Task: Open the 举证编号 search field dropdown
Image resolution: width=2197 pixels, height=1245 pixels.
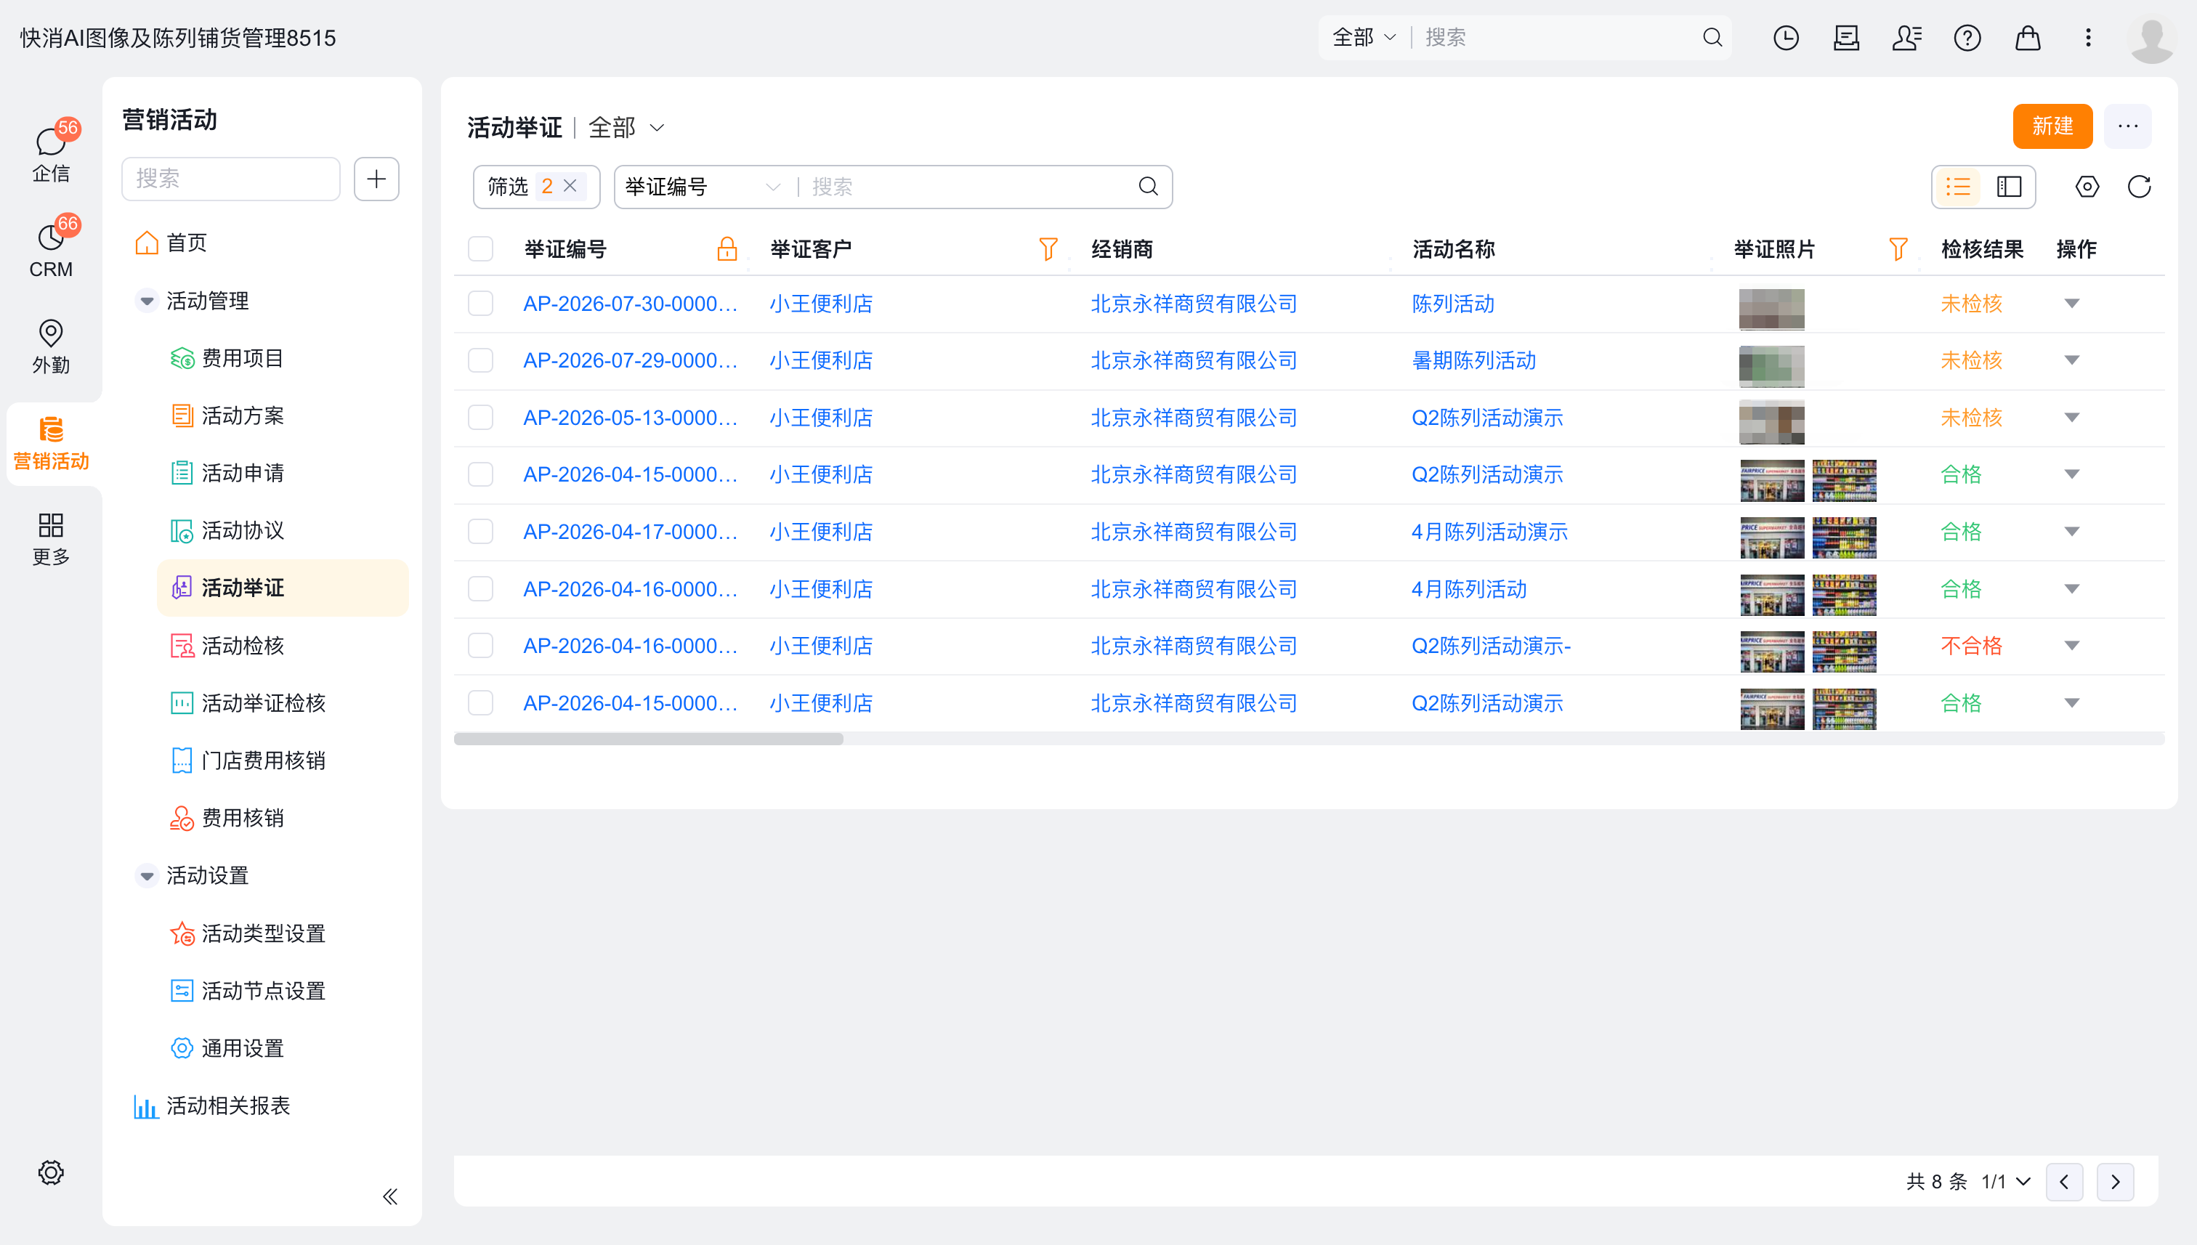Action: [703, 187]
